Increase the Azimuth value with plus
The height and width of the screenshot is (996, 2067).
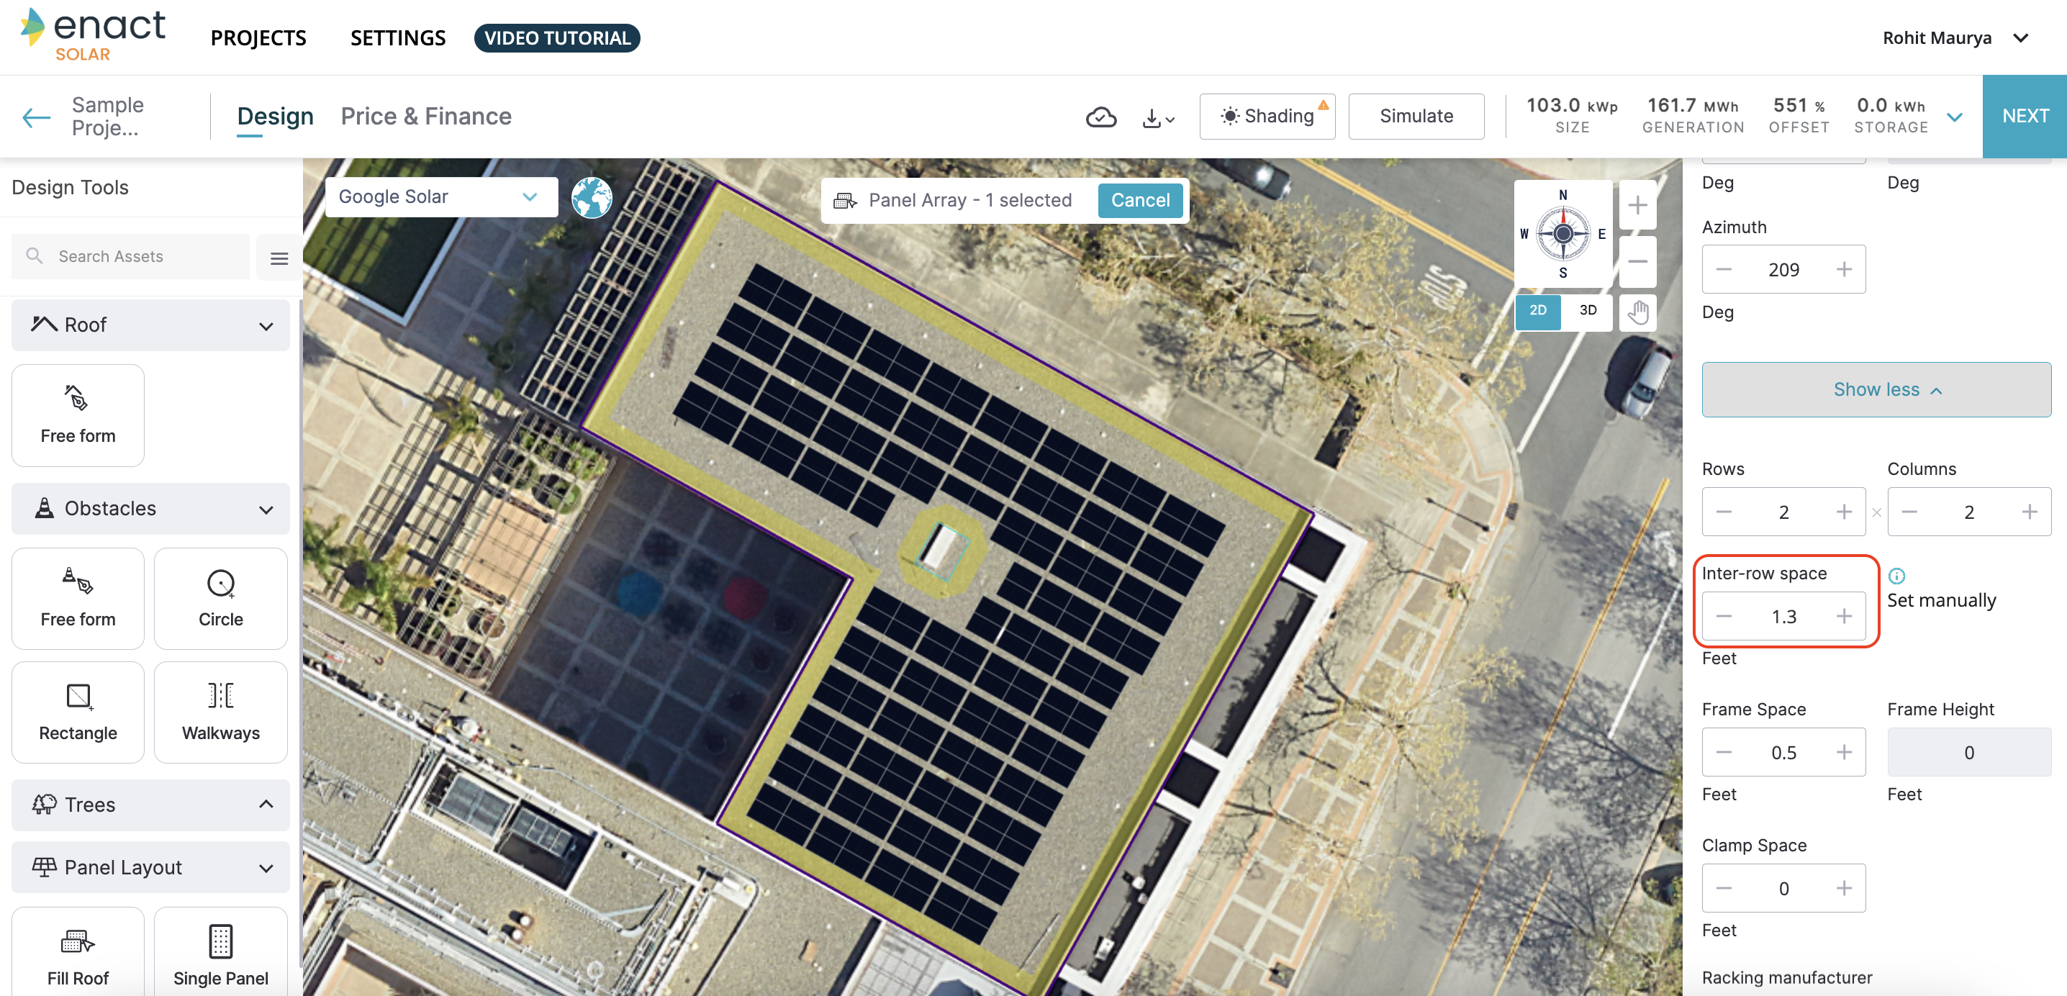(1844, 270)
